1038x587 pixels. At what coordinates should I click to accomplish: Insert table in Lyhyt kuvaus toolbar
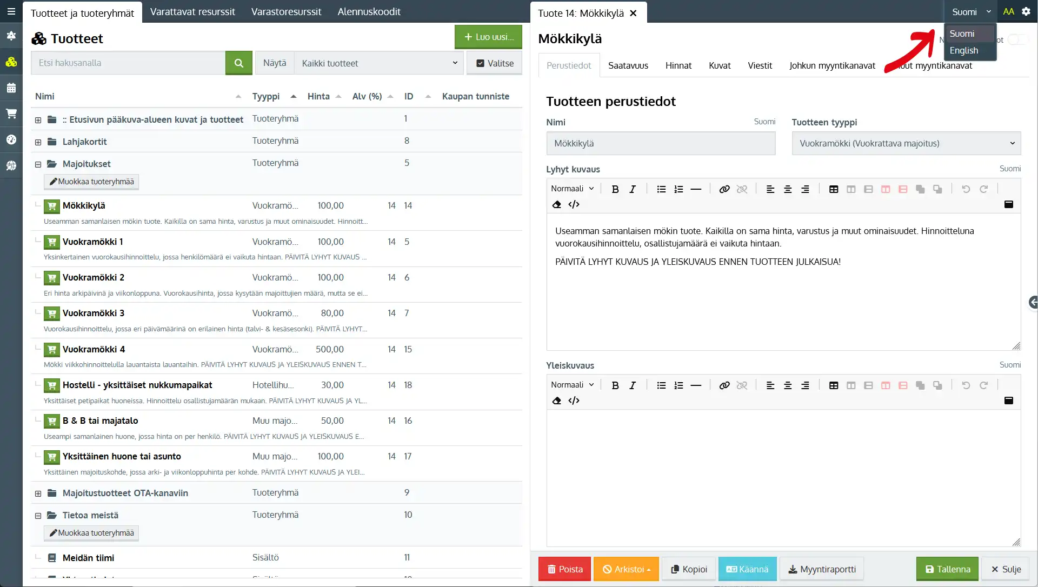pyautogui.click(x=833, y=189)
